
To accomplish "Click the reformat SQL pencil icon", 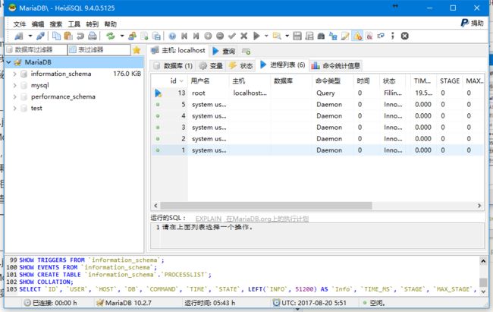I will [x=345, y=36].
